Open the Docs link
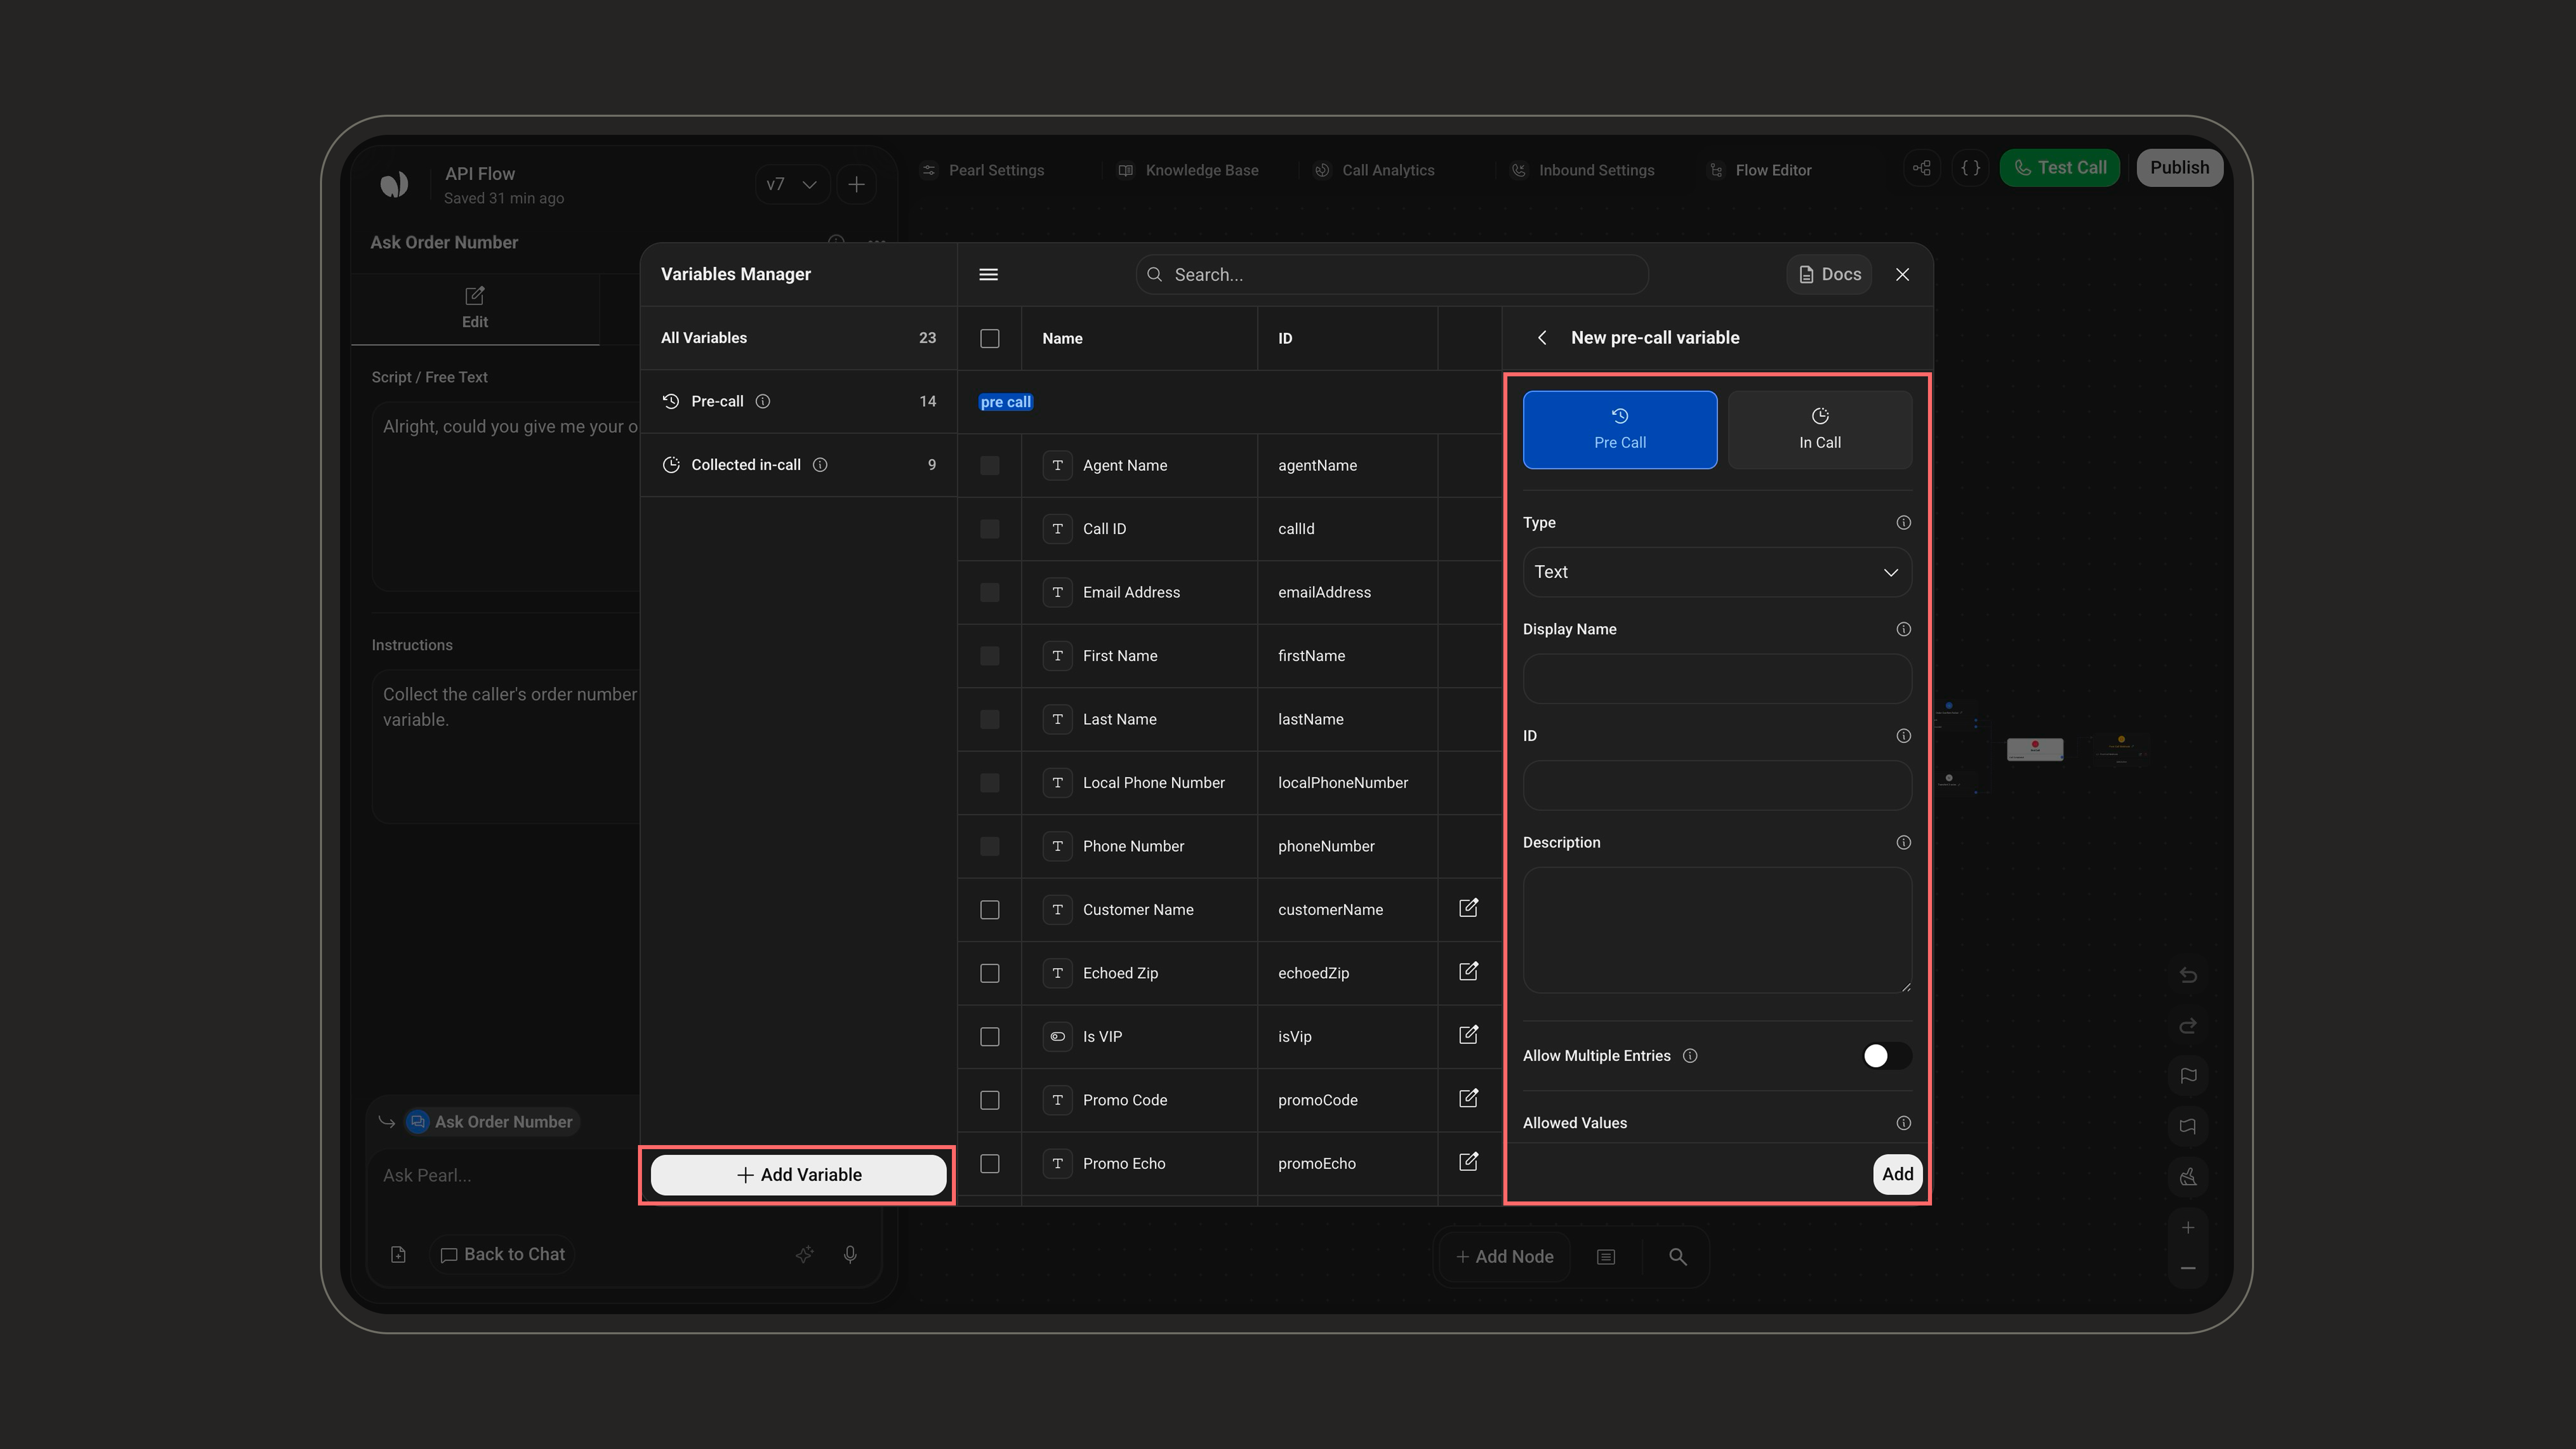The image size is (2576, 1449). coord(1829,274)
